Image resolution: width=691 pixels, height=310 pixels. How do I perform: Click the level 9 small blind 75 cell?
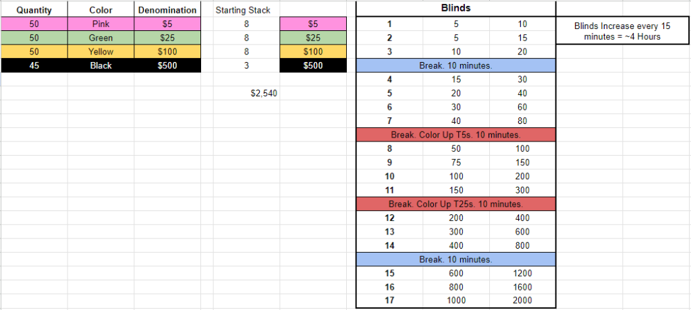[x=456, y=162]
